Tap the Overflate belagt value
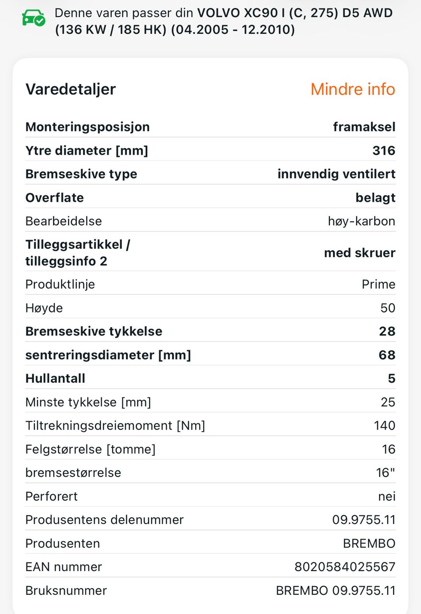 tap(375, 198)
